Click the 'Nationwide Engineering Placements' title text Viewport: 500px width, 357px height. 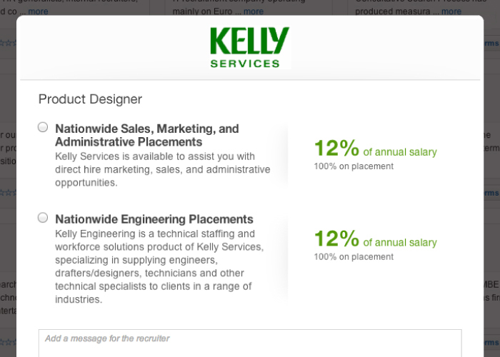(x=154, y=219)
